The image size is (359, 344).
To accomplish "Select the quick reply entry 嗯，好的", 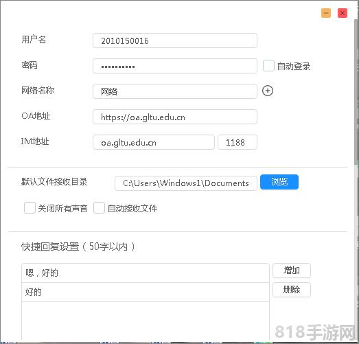I will pyautogui.click(x=146, y=273).
